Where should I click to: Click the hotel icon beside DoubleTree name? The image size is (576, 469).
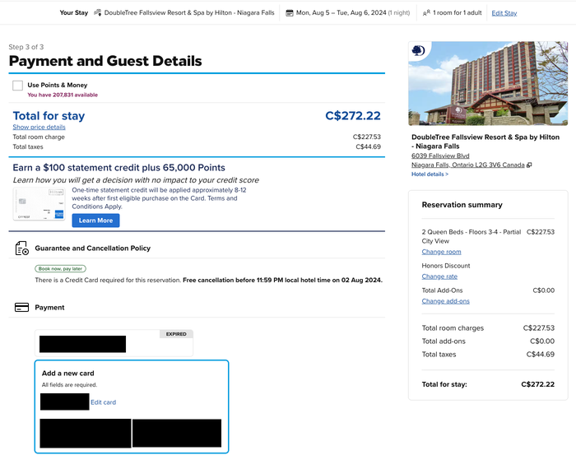pyautogui.click(x=97, y=13)
